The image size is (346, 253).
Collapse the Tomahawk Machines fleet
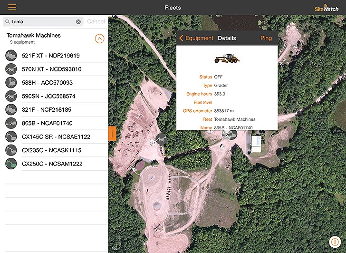(x=99, y=39)
